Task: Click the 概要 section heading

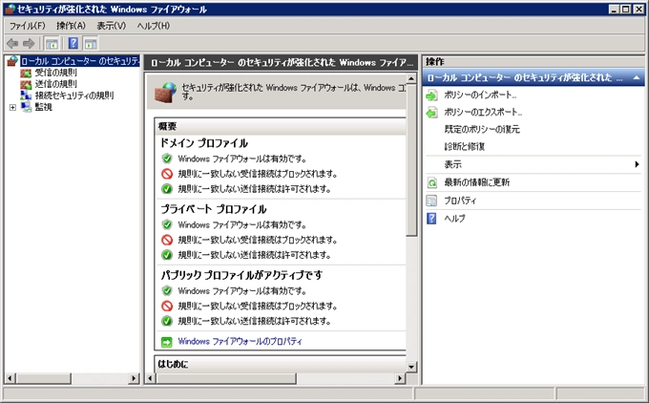Action: point(168,127)
